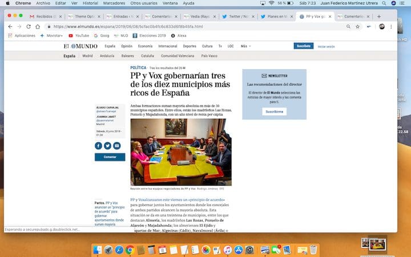Open the browser home page
This screenshot has height=257, width=411.
38,26
